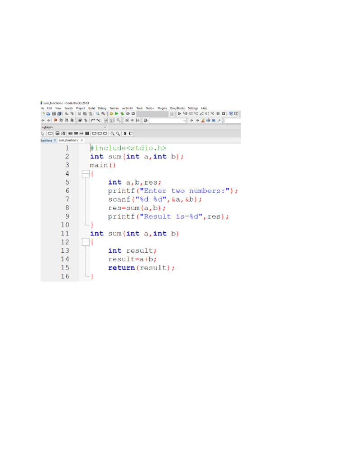Abort the build with the stop icon
346x461 pixels.
pyautogui.click(x=133, y=113)
